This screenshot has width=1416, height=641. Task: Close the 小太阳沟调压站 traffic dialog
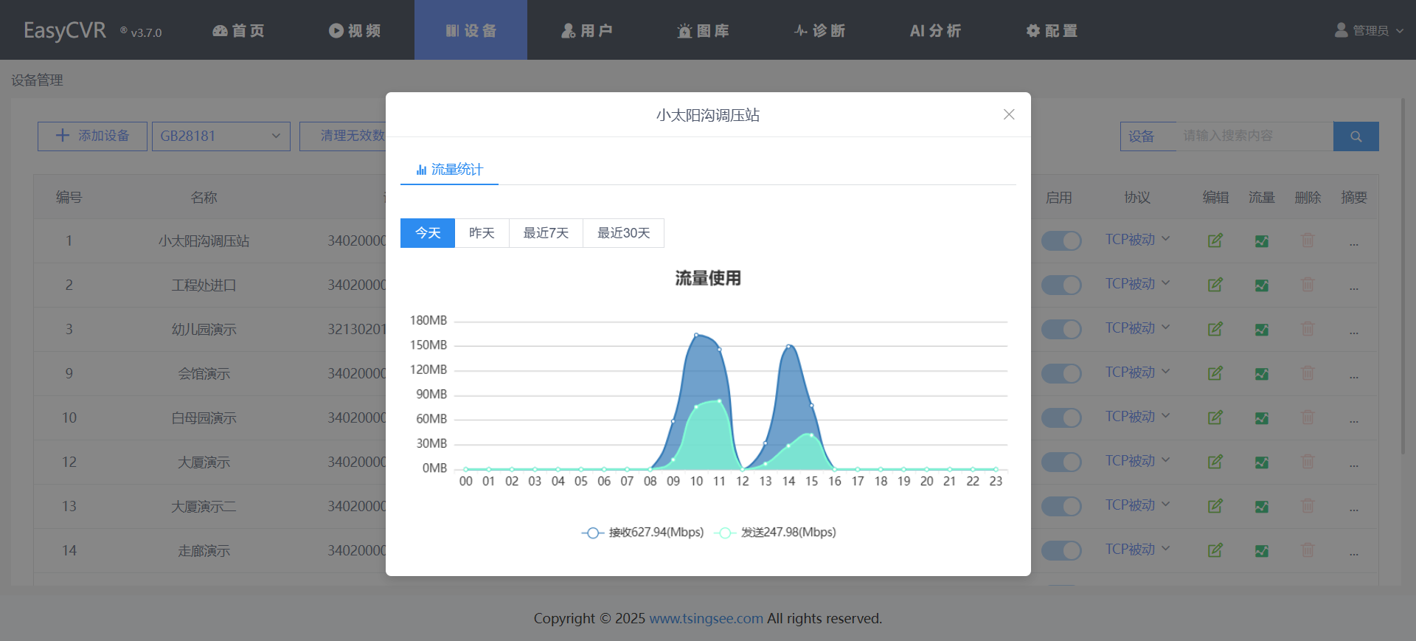point(1008,114)
